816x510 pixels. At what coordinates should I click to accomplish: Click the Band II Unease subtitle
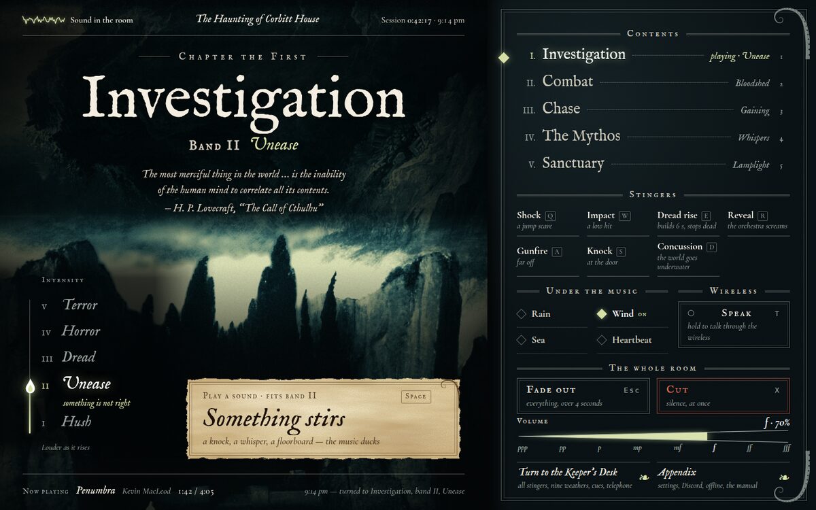click(x=243, y=144)
